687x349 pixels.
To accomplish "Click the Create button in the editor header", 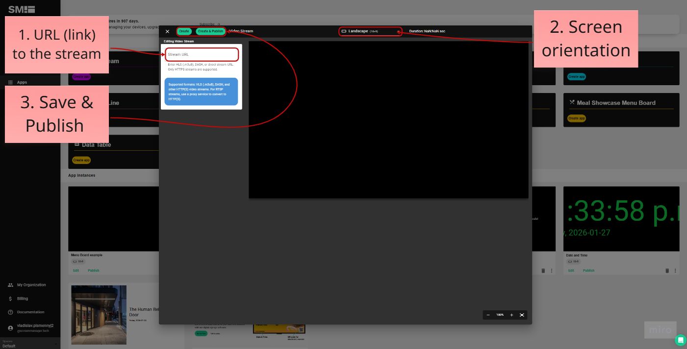I will (x=184, y=31).
